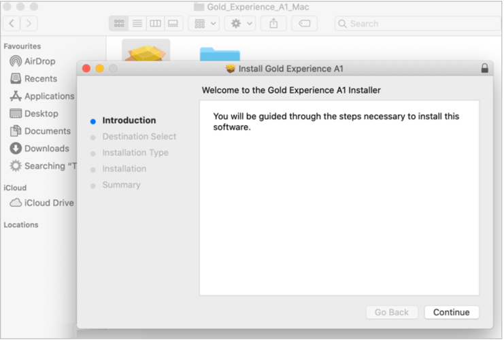
Task: Select the Introduction step
Action: 129,120
